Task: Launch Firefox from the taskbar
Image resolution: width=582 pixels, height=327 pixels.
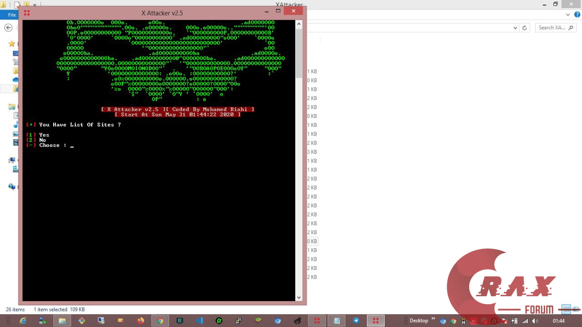Action: [x=140, y=321]
